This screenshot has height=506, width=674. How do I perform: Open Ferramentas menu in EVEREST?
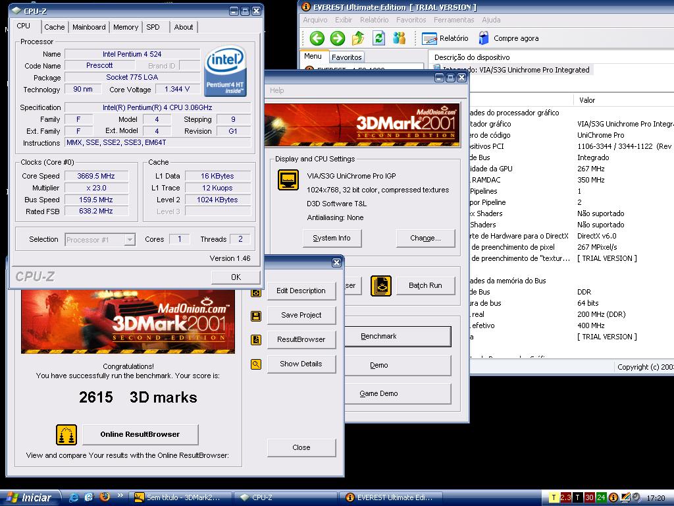click(454, 20)
